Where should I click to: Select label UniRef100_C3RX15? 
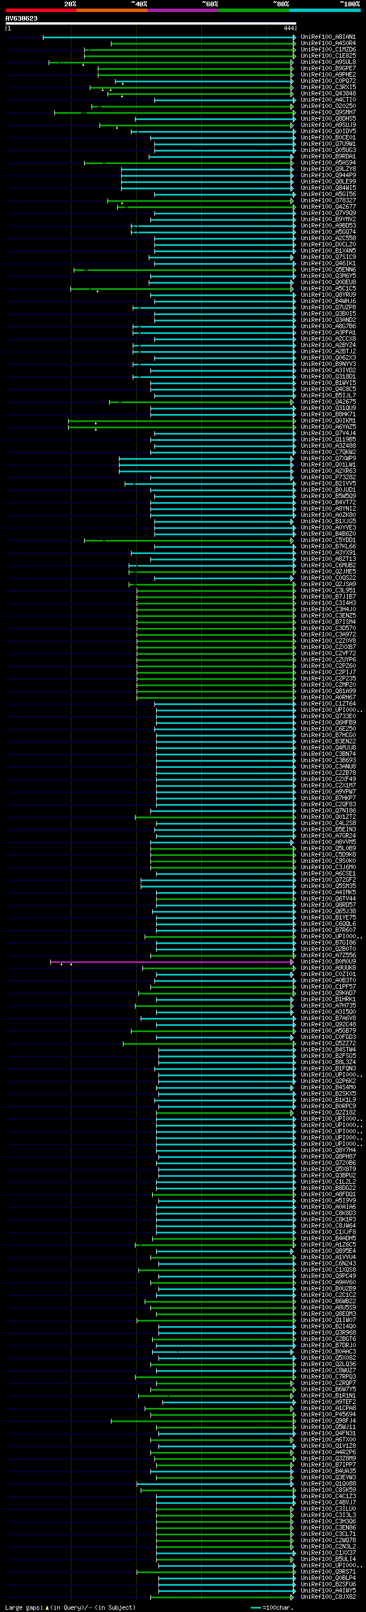point(328,87)
